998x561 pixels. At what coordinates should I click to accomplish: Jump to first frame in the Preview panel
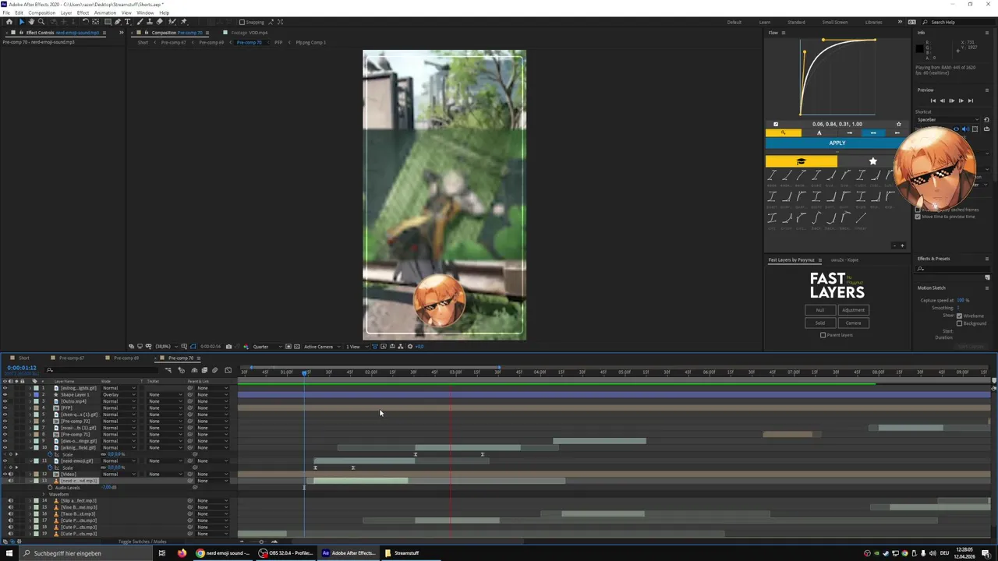pyautogui.click(x=933, y=101)
